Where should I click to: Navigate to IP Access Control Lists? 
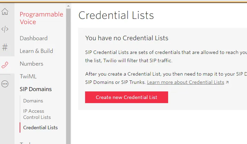pos(37,114)
